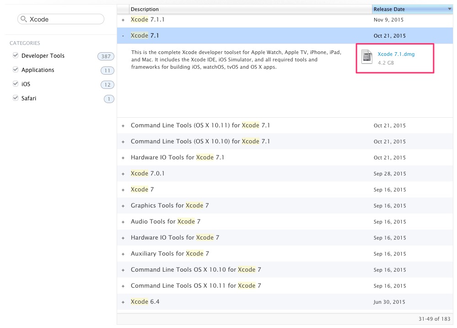The width and height of the screenshot is (457, 328).
Task: Click the Xcode 7.1.dmg file icon
Action: (367, 57)
